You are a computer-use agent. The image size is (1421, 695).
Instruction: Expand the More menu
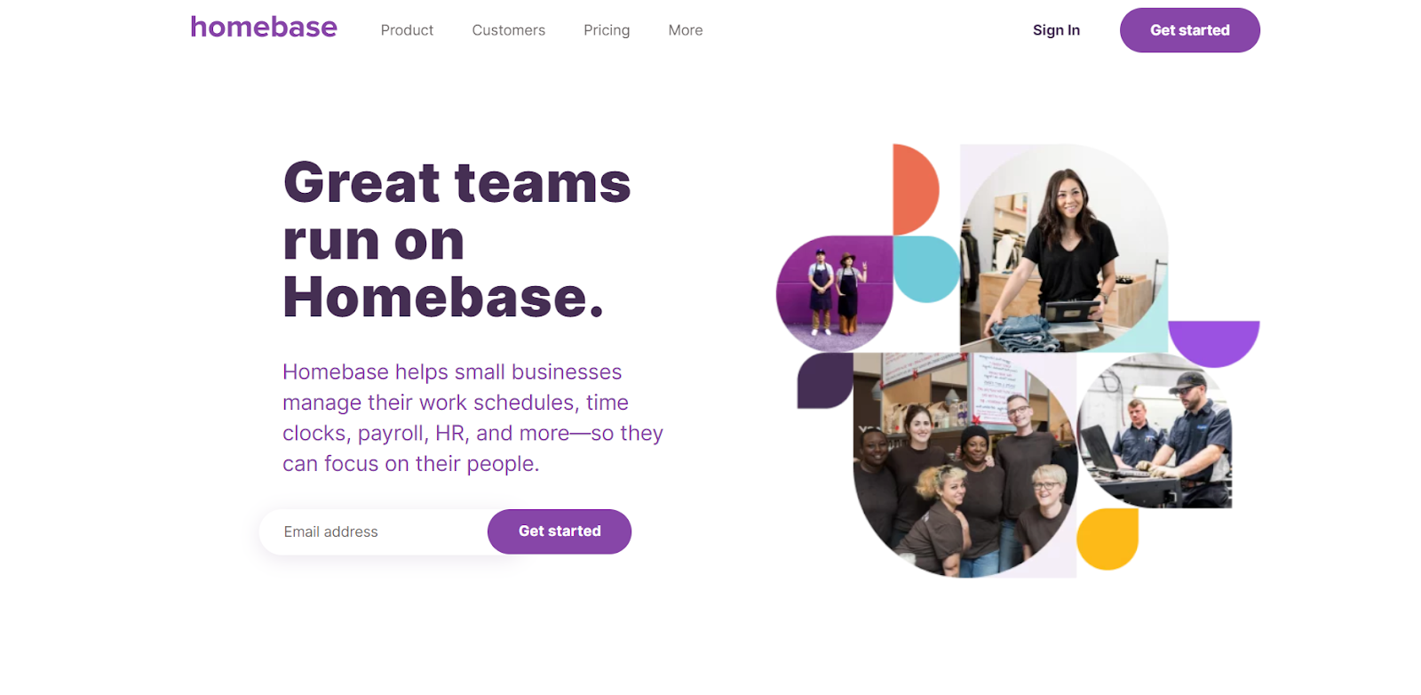(x=686, y=30)
